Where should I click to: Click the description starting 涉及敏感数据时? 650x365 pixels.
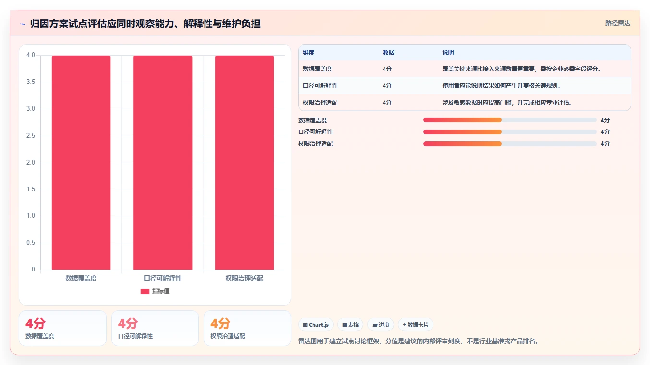pyautogui.click(x=507, y=103)
